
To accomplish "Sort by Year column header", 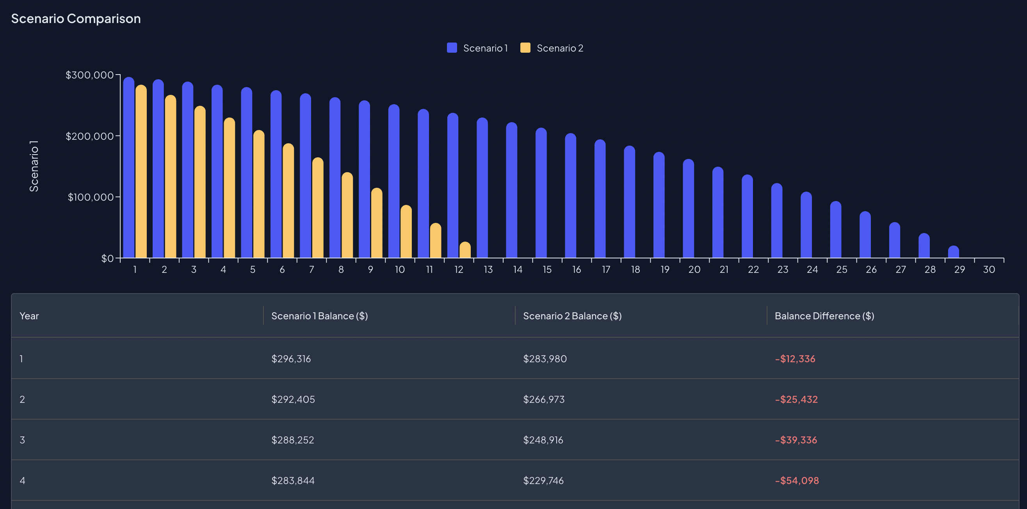I will click(x=29, y=316).
